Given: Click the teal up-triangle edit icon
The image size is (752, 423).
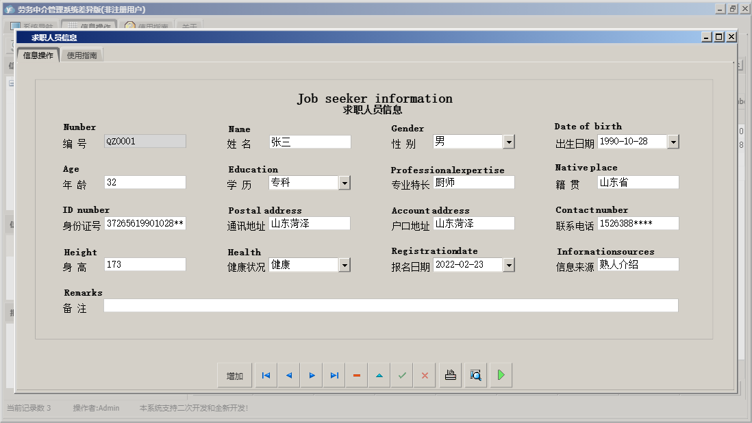Looking at the screenshot, I should (x=379, y=376).
